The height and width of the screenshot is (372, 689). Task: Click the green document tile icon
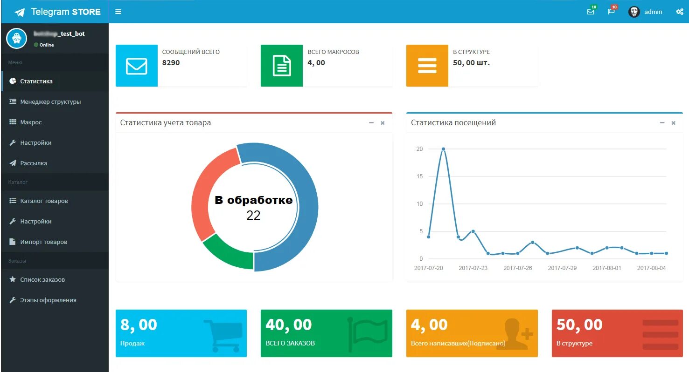[x=282, y=66]
